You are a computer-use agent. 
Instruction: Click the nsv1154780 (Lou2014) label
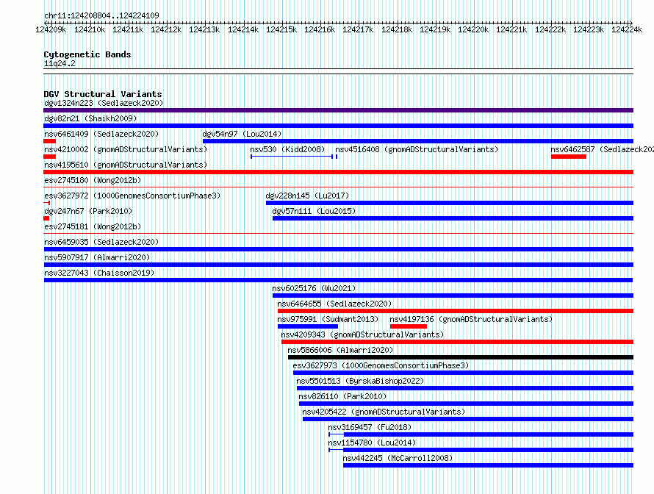click(x=372, y=443)
